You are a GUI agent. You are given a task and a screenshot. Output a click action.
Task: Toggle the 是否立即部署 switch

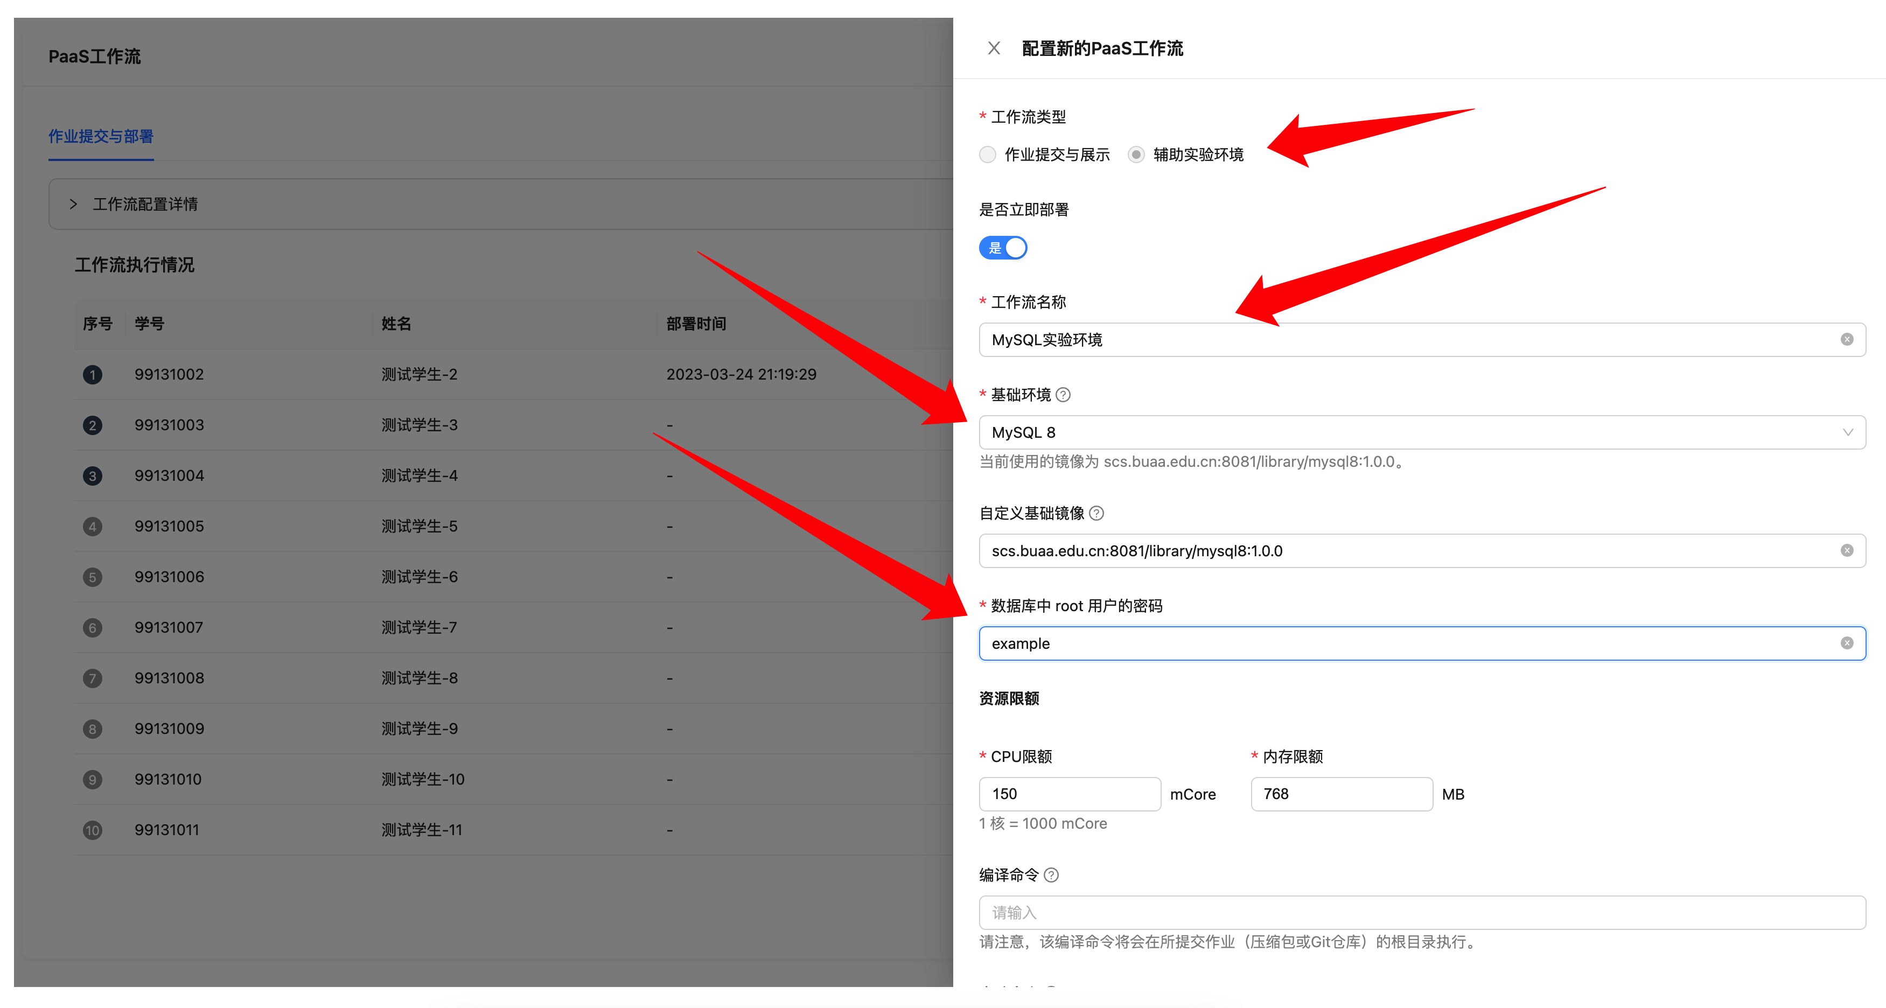[1003, 248]
